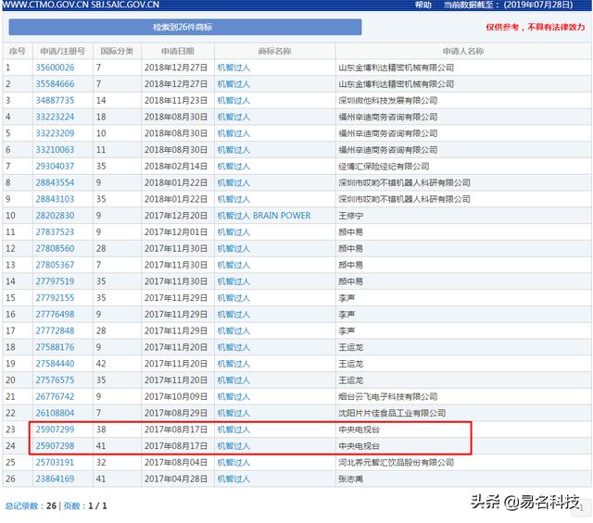Open registration number 28843554
Image resolution: width=593 pixels, height=523 pixels.
(55, 182)
